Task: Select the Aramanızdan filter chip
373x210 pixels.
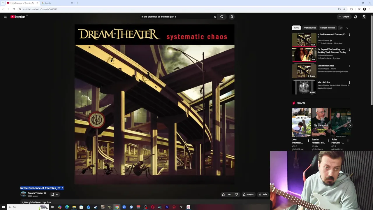Action: coord(309,28)
